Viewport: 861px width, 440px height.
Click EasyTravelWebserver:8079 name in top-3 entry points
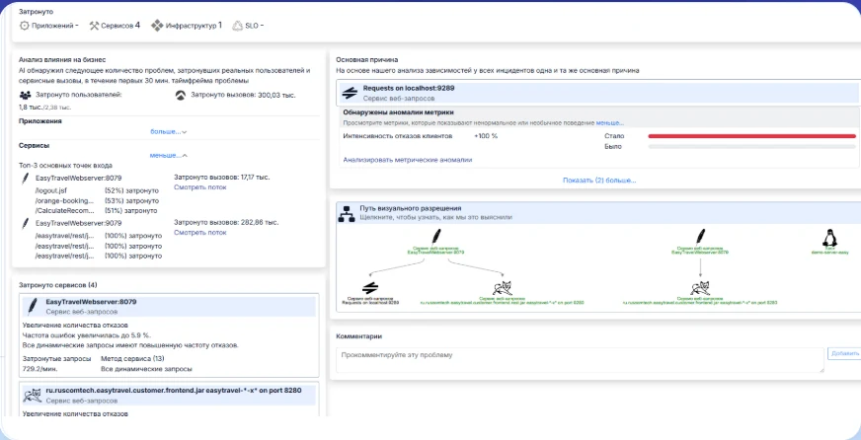click(79, 178)
